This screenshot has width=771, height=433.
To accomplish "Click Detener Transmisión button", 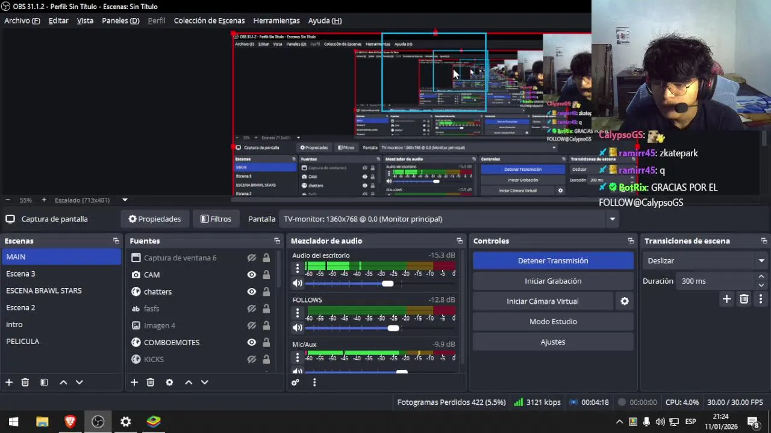I will [553, 260].
